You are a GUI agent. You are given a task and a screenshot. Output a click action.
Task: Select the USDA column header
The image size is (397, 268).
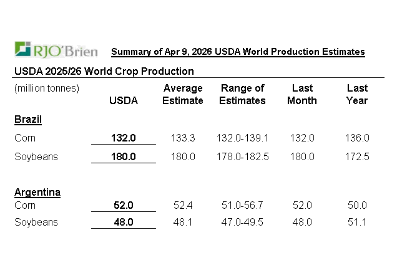(x=124, y=100)
